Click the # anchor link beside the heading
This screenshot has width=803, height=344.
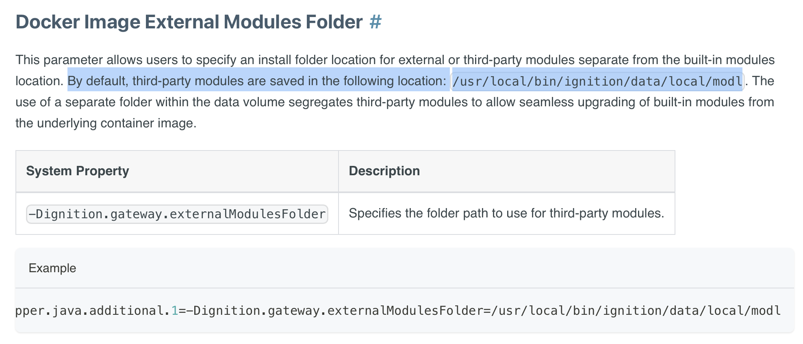tap(375, 22)
